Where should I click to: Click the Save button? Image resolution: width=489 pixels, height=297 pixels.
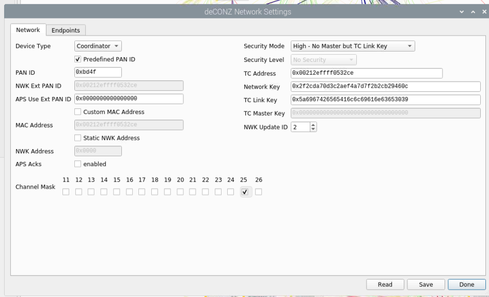pos(426,285)
